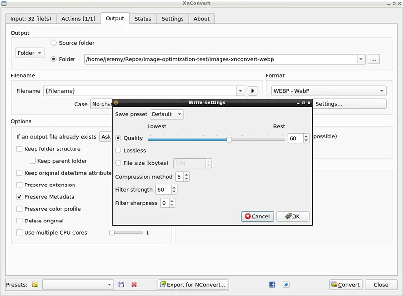
Task: Save preset with the floppy disk icon
Action: pyautogui.click(x=121, y=285)
